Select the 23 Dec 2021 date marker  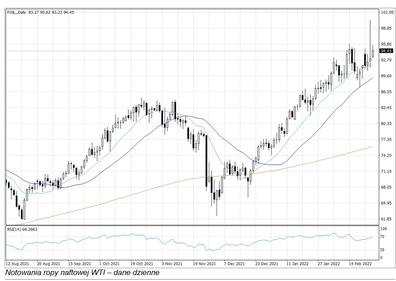pyautogui.click(x=267, y=264)
